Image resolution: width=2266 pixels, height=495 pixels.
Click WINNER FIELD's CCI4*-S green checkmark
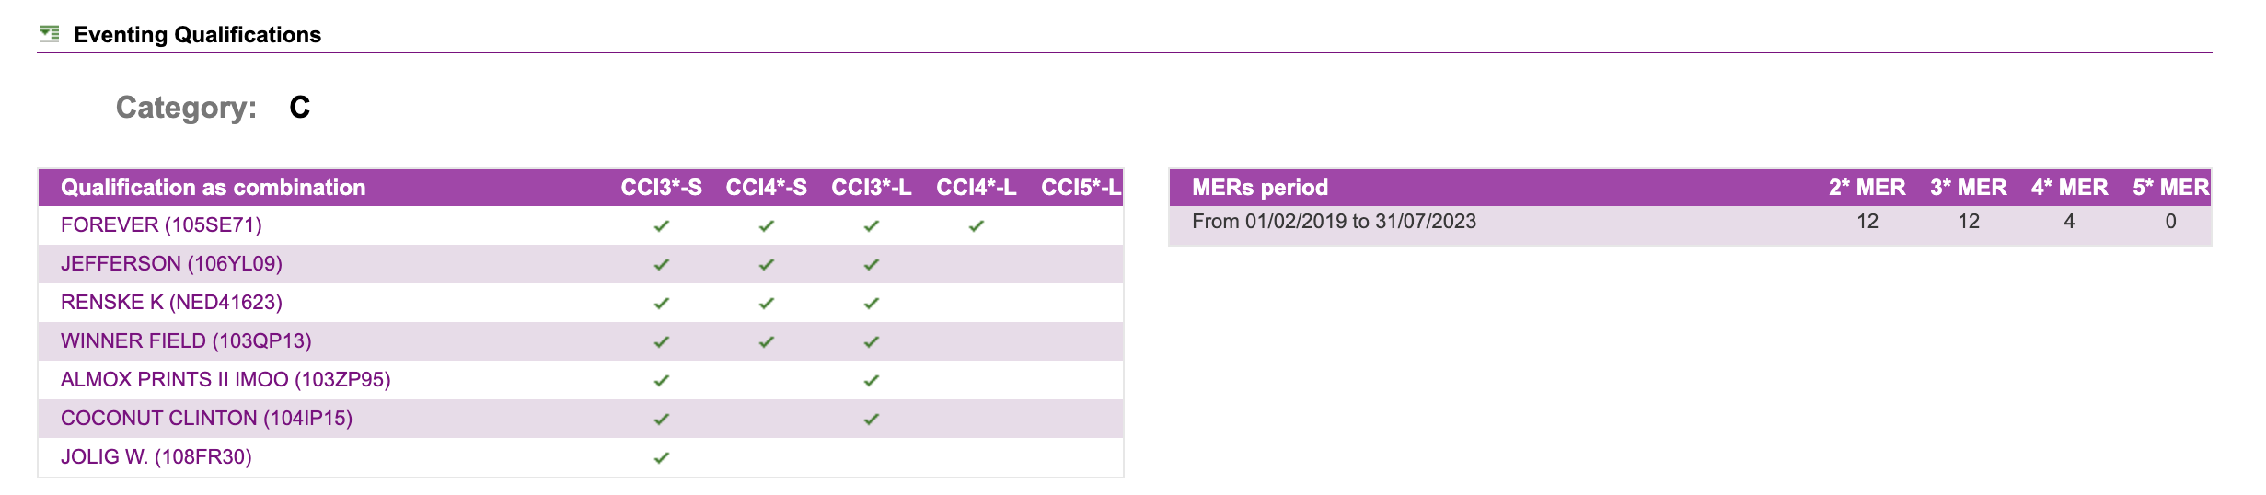[767, 341]
